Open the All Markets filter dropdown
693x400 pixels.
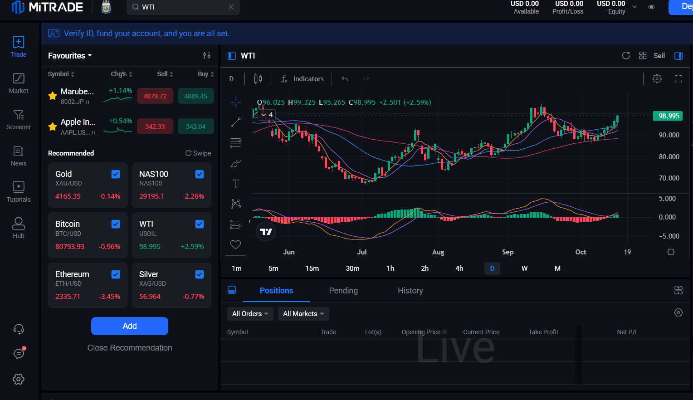(303, 314)
